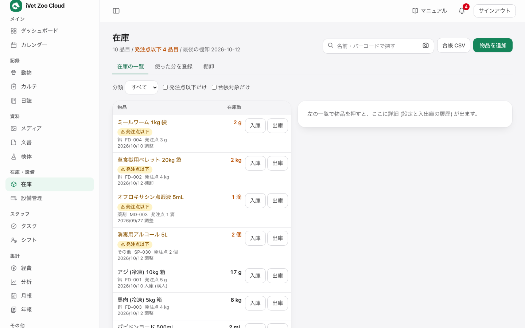Download the 台帳 CSV

[454, 45]
